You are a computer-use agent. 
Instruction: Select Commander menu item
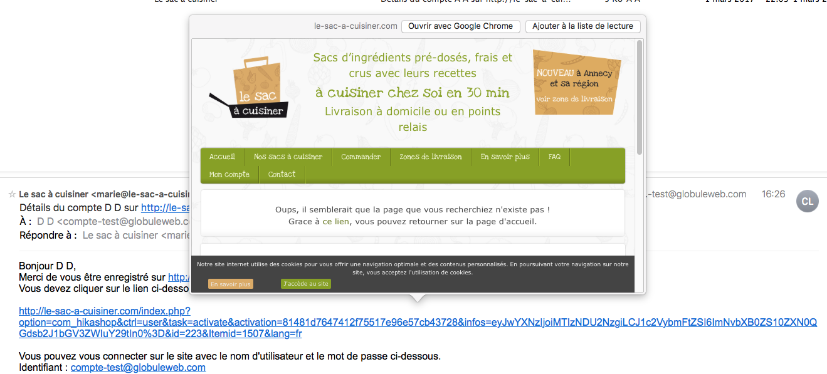[x=361, y=157]
